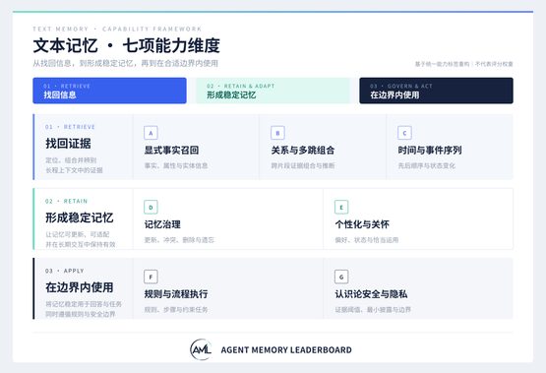Screen dimensions: 546x373
Task: Click the 02 · RETAIN section label
Action: 66,201
